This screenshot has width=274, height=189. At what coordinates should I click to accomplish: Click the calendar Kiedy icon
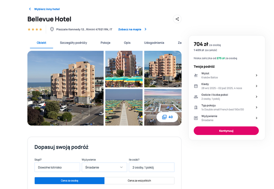tap(196, 86)
